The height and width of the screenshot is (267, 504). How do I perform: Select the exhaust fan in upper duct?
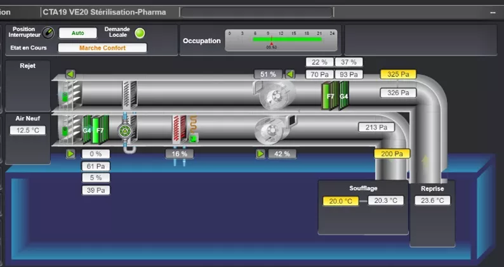pyautogui.click(x=274, y=94)
